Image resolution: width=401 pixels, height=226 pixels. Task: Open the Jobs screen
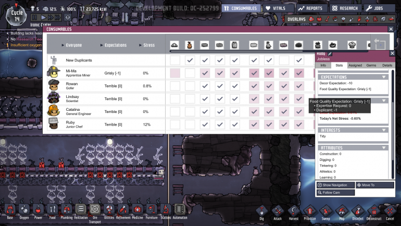379,8
